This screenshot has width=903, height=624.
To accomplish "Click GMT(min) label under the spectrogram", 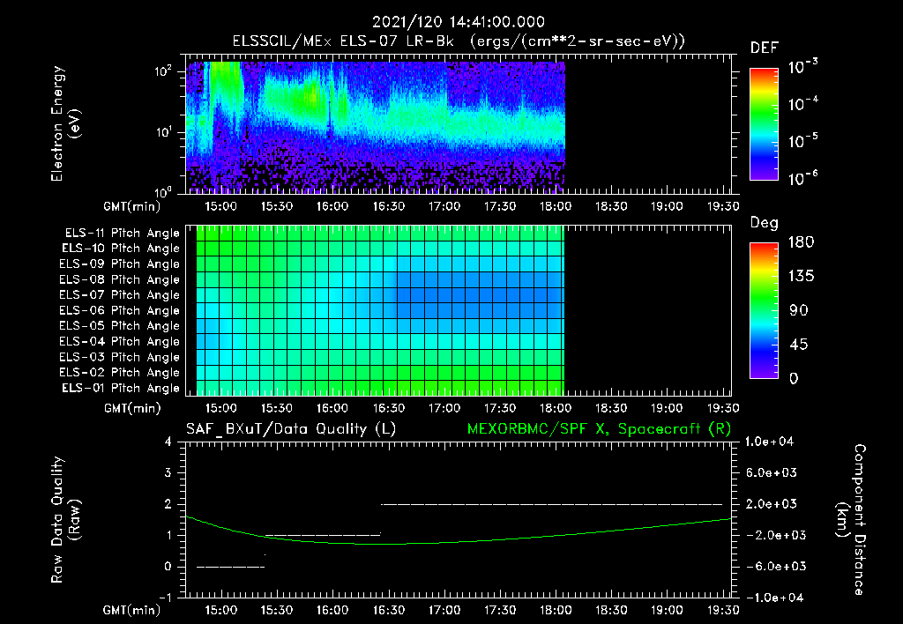I will pyautogui.click(x=132, y=206).
